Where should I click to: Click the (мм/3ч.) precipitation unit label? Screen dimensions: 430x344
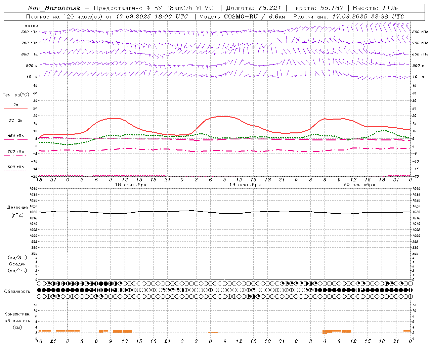17,258
